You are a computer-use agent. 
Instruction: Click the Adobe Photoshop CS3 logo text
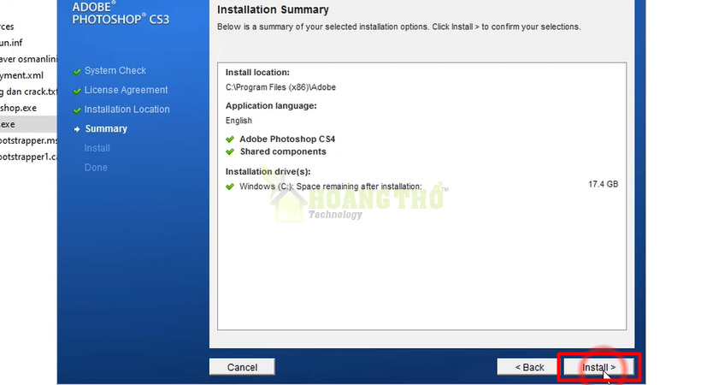tap(121, 13)
